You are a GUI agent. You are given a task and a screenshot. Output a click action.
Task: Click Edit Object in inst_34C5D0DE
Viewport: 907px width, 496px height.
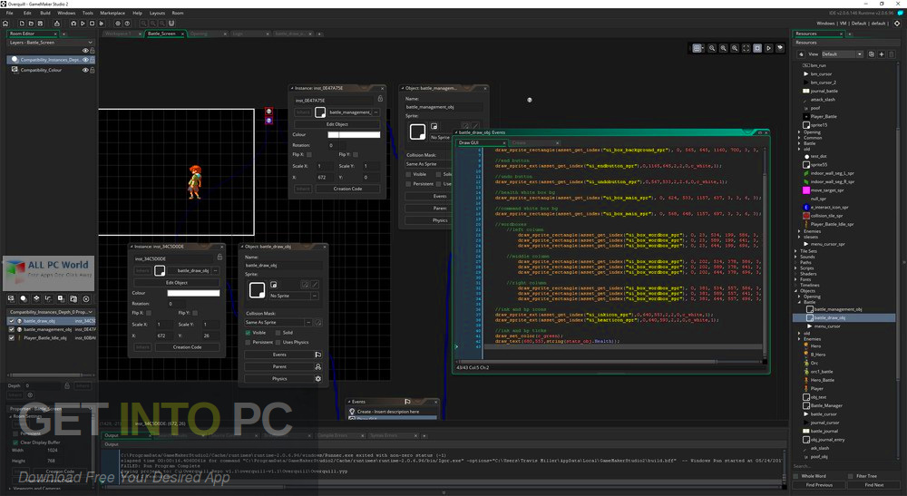pyautogui.click(x=177, y=283)
